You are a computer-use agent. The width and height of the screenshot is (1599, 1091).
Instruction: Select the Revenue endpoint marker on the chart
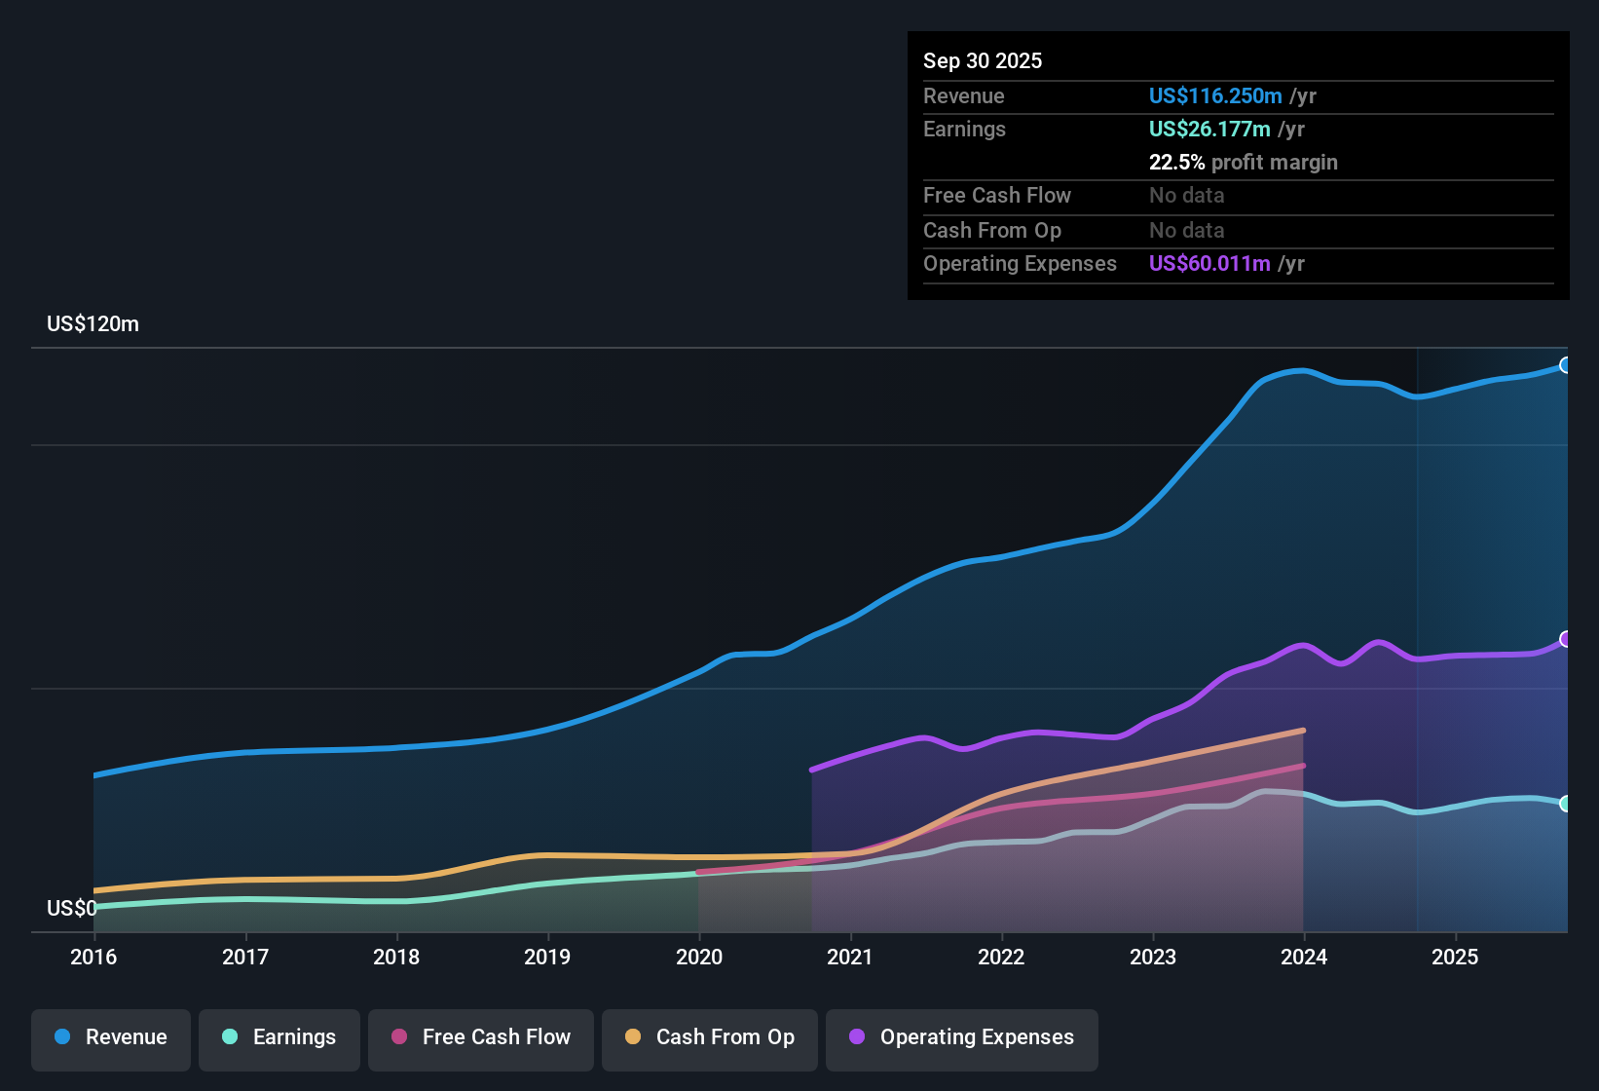1566,364
